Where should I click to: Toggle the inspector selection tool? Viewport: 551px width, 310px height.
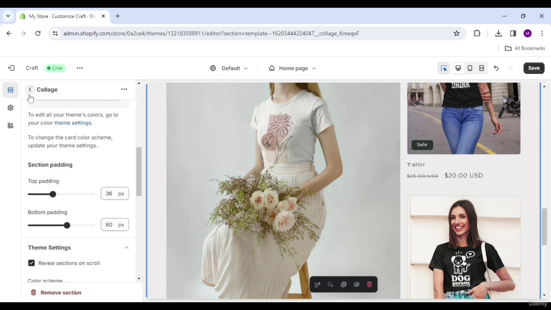coord(444,68)
